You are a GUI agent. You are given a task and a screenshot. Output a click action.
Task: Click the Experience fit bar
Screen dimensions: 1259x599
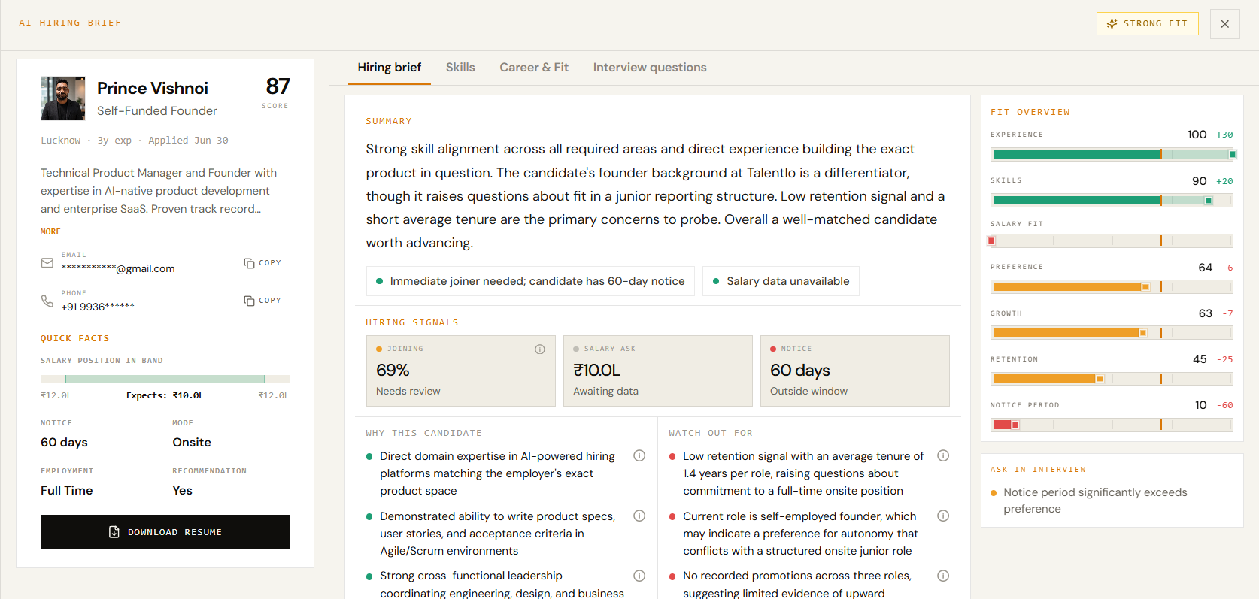1112,154
